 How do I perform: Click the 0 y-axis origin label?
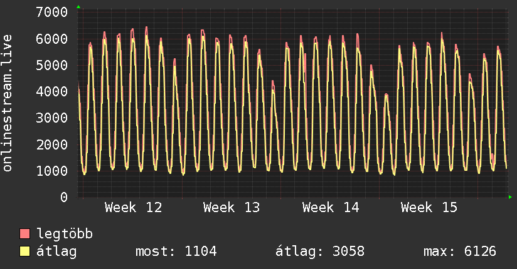pyautogui.click(x=63, y=197)
